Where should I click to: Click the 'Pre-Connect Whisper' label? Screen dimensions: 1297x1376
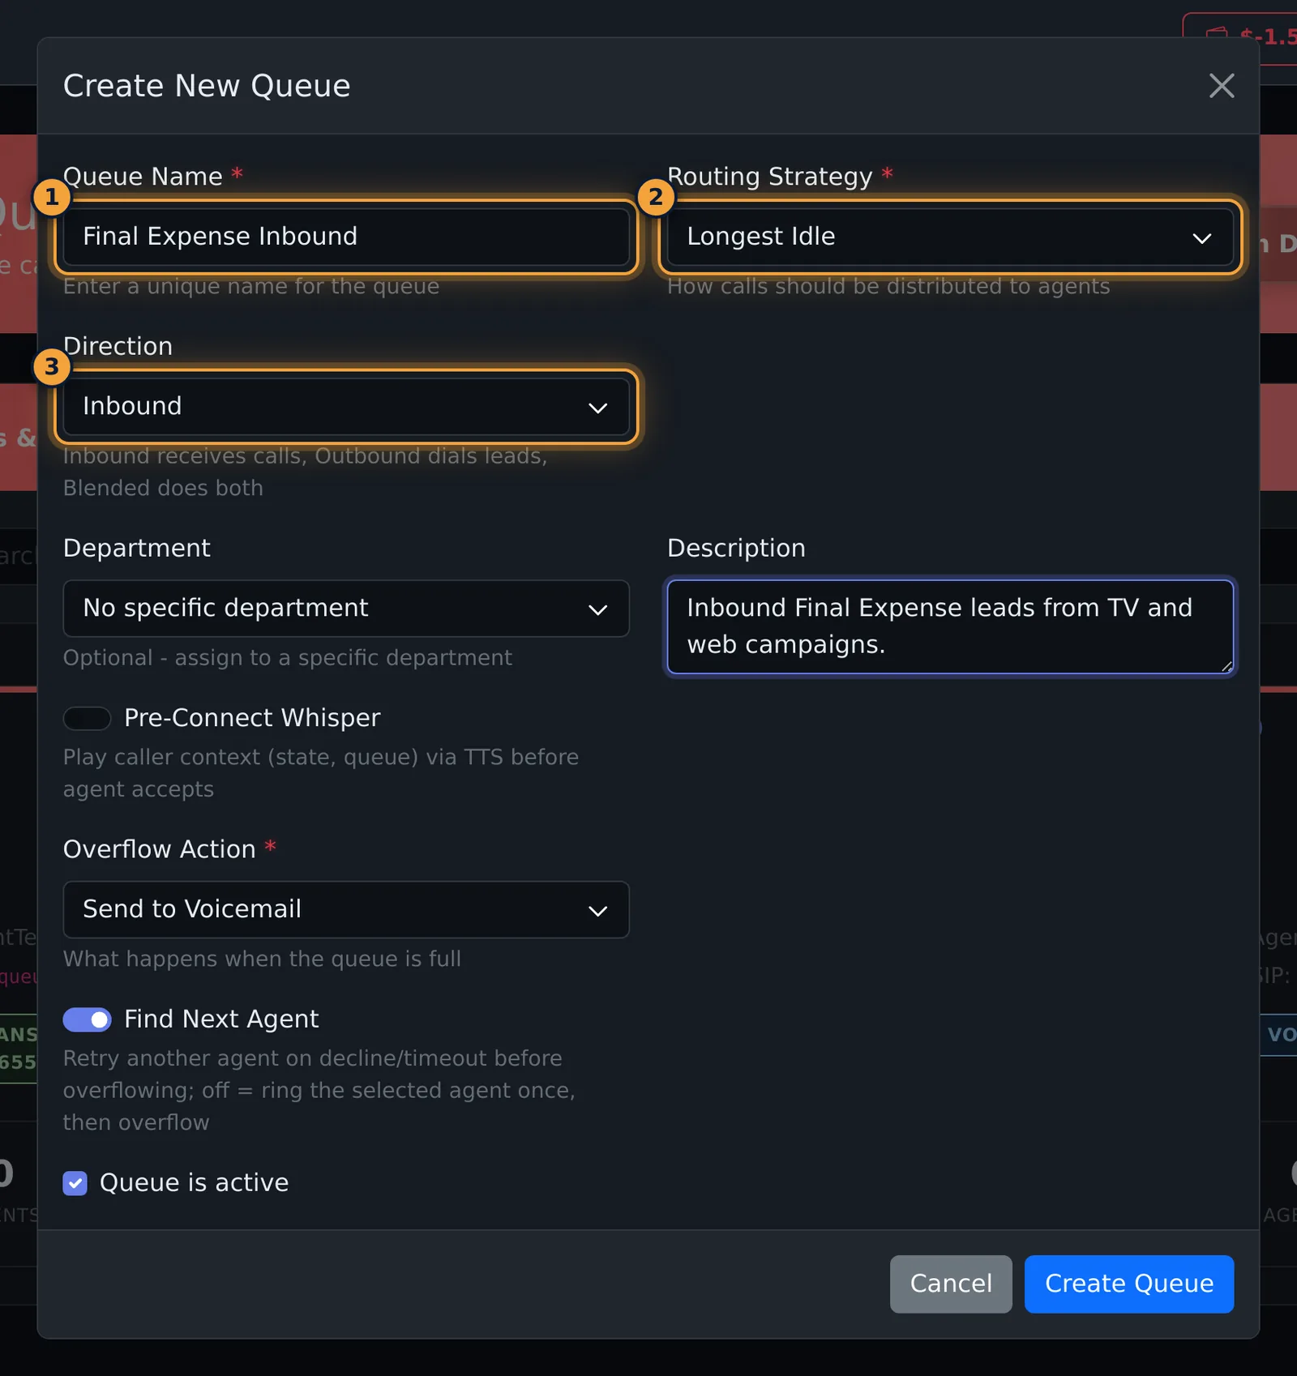pyautogui.click(x=252, y=718)
